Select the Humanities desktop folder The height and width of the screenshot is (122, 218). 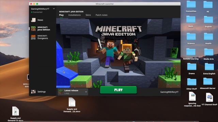(191, 6)
